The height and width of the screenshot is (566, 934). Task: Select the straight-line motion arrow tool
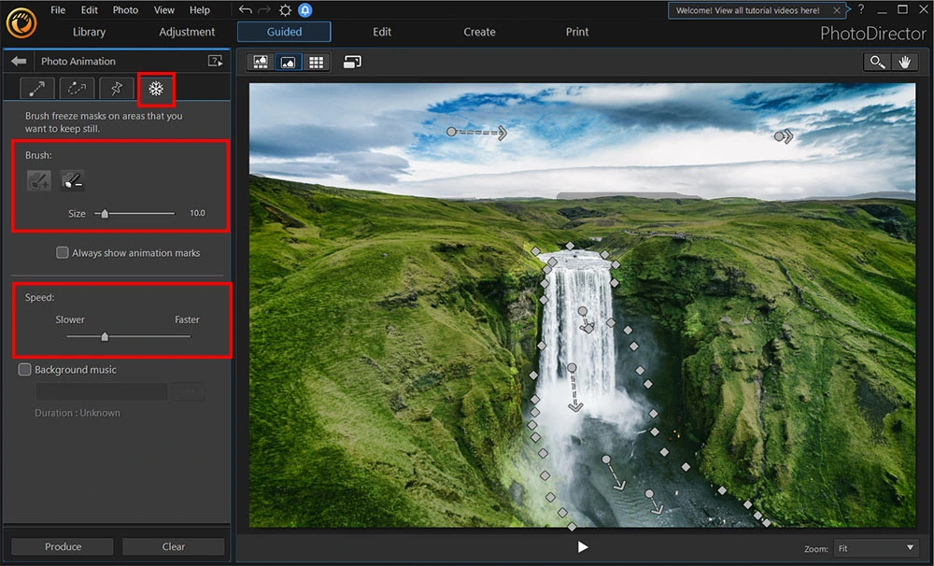click(x=35, y=88)
